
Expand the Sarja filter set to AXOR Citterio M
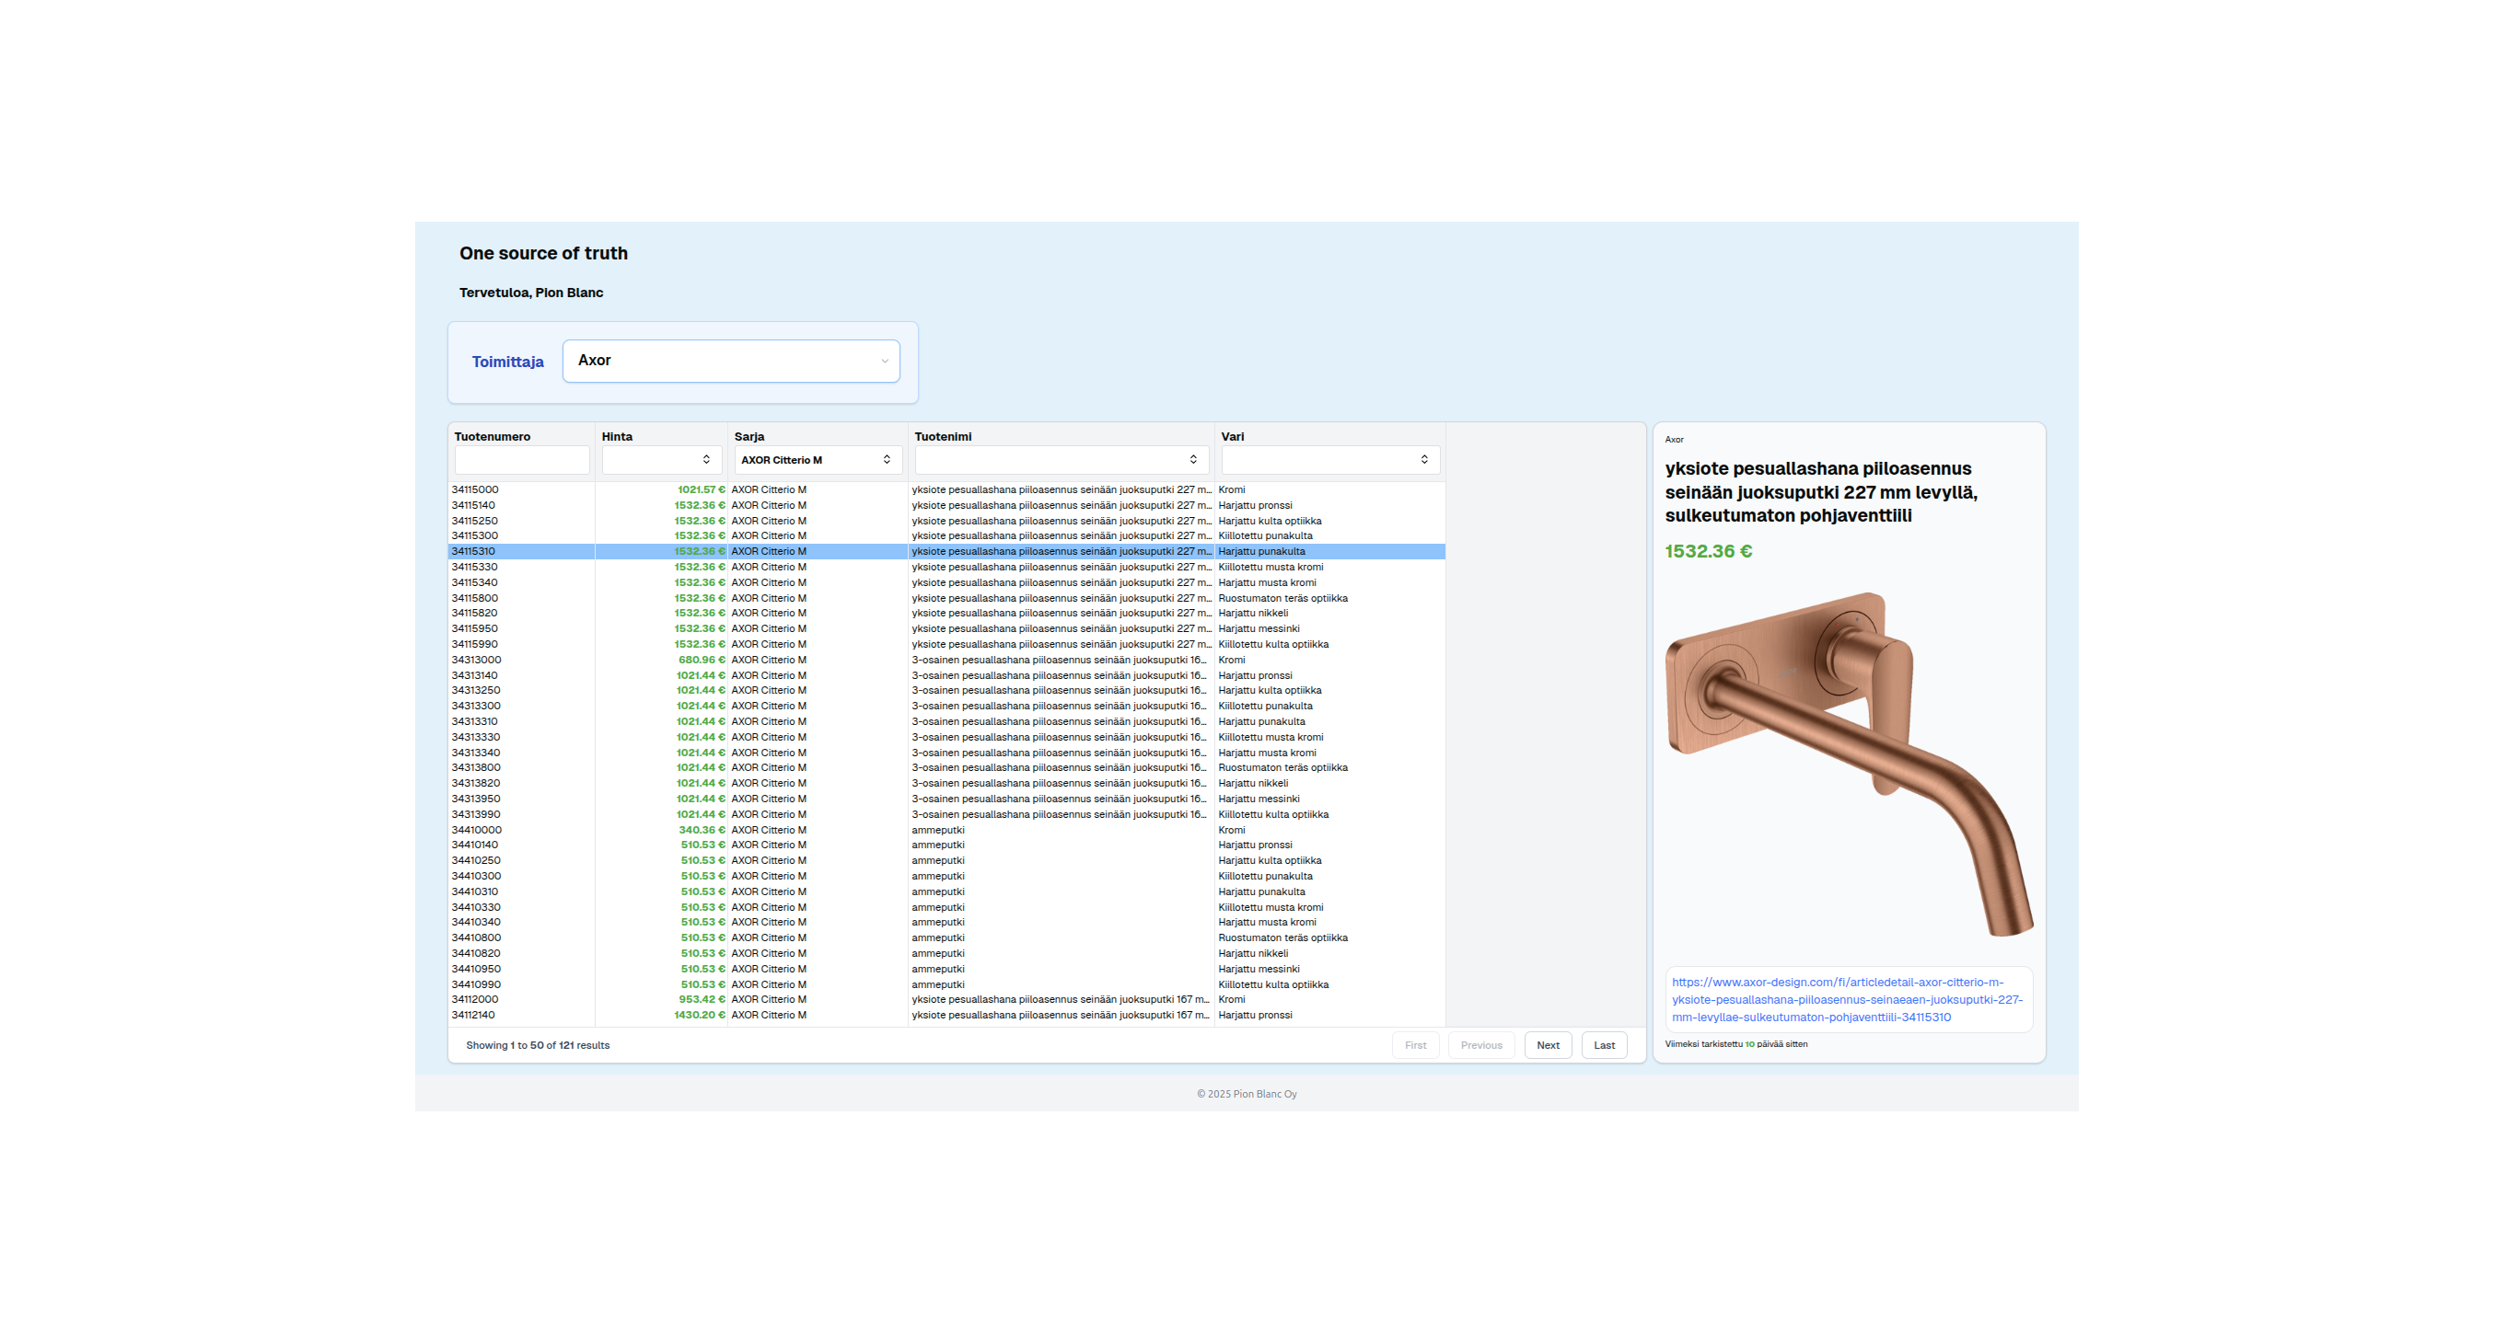click(x=817, y=460)
